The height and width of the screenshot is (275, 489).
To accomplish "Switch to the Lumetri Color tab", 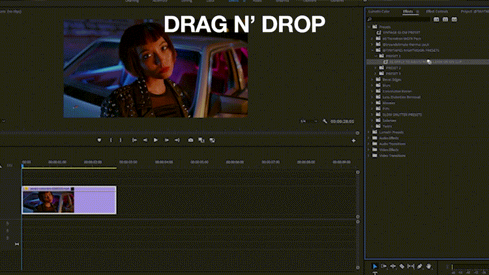I will (379, 12).
